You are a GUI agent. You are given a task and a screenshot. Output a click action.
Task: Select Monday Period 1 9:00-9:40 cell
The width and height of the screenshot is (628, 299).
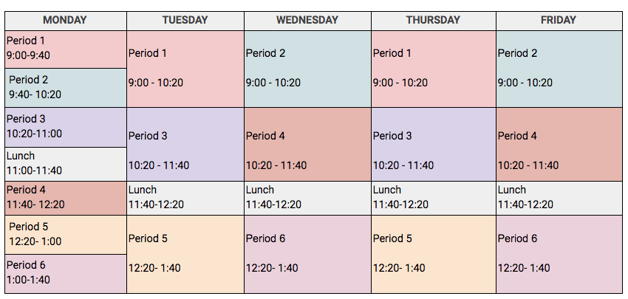click(x=65, y=49)
